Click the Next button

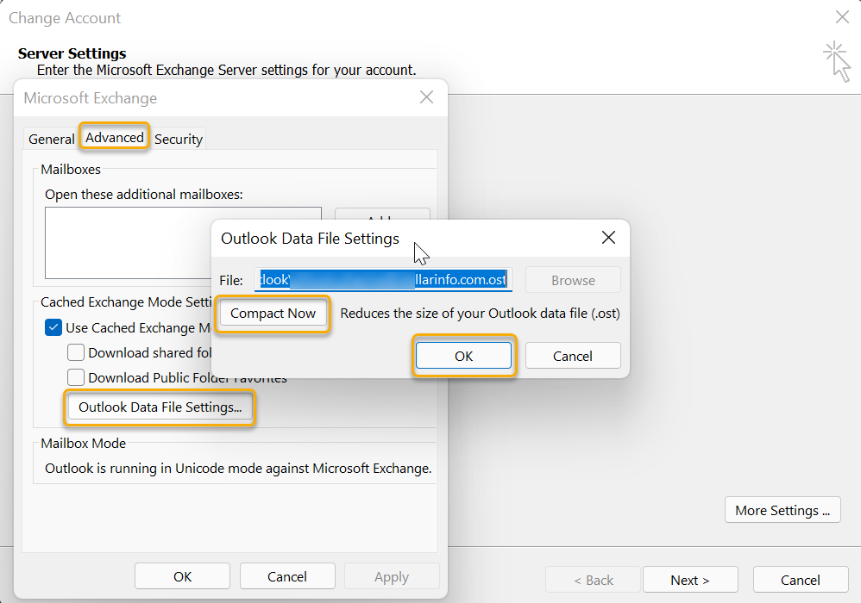click(690, 580)
